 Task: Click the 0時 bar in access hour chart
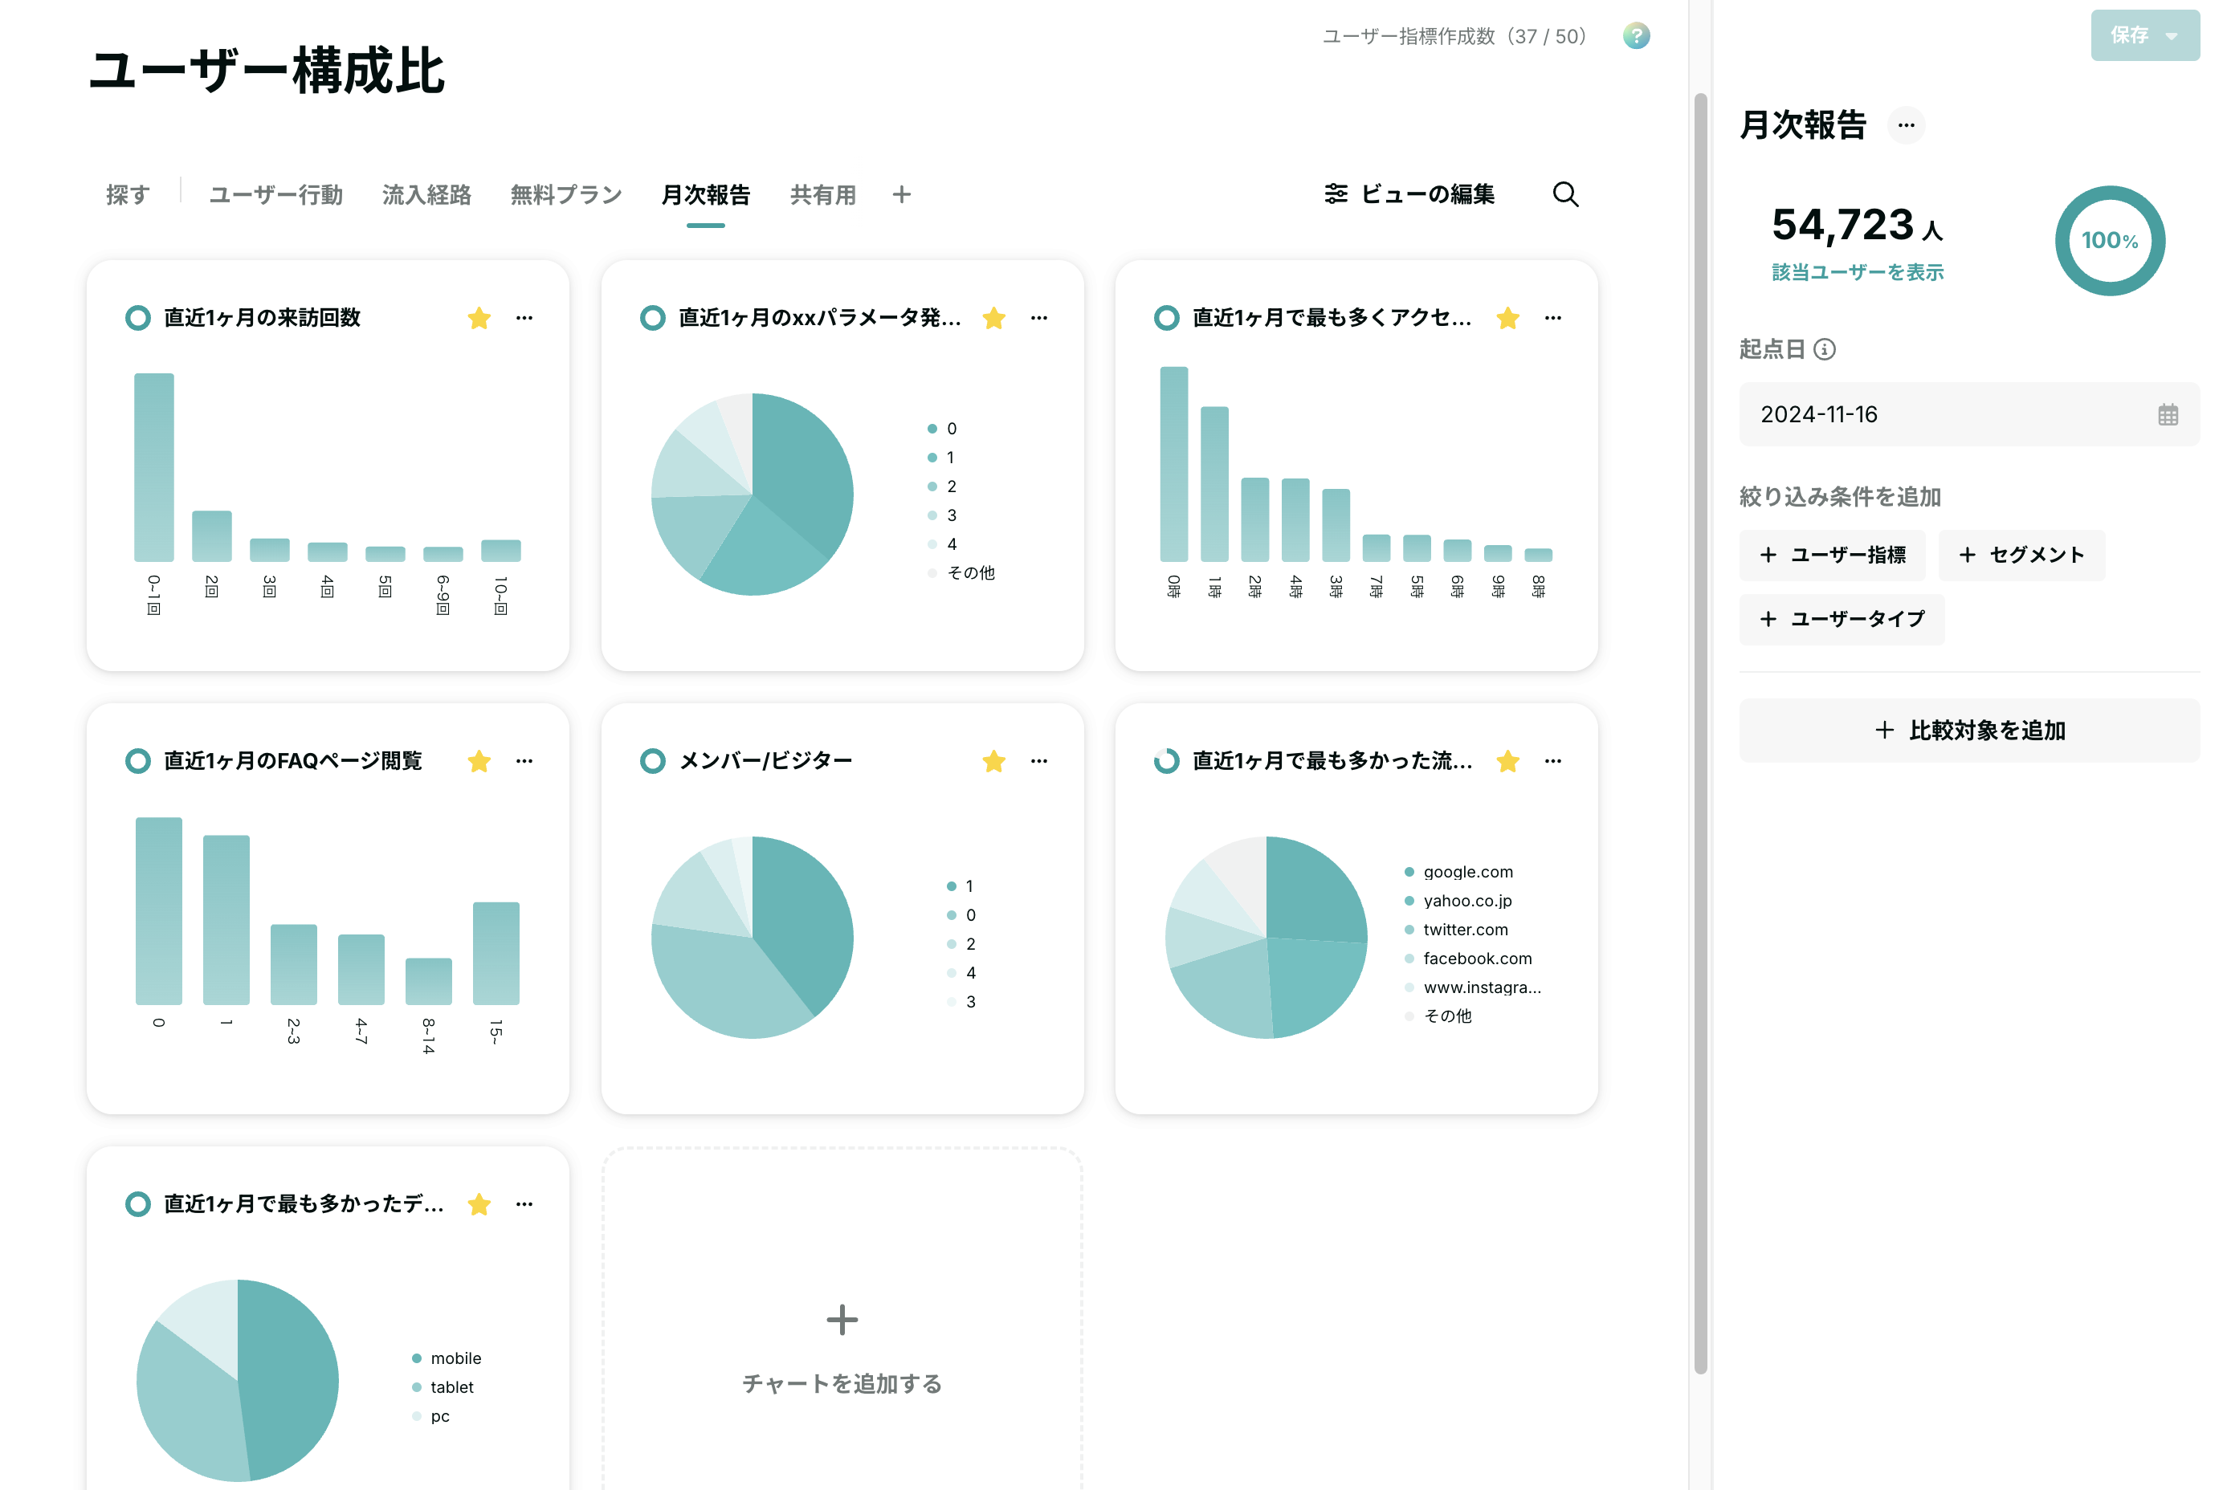point(1174,464)
